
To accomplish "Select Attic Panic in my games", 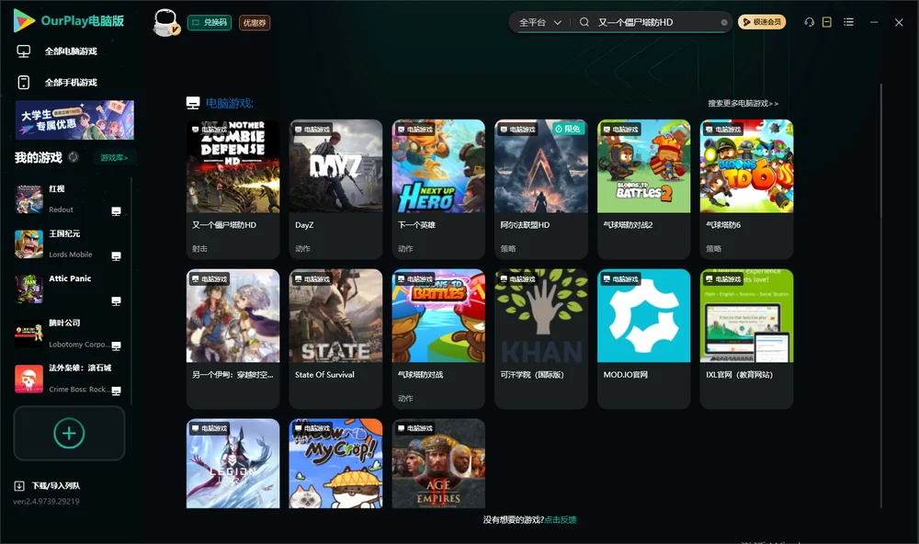I will (69, 289).
